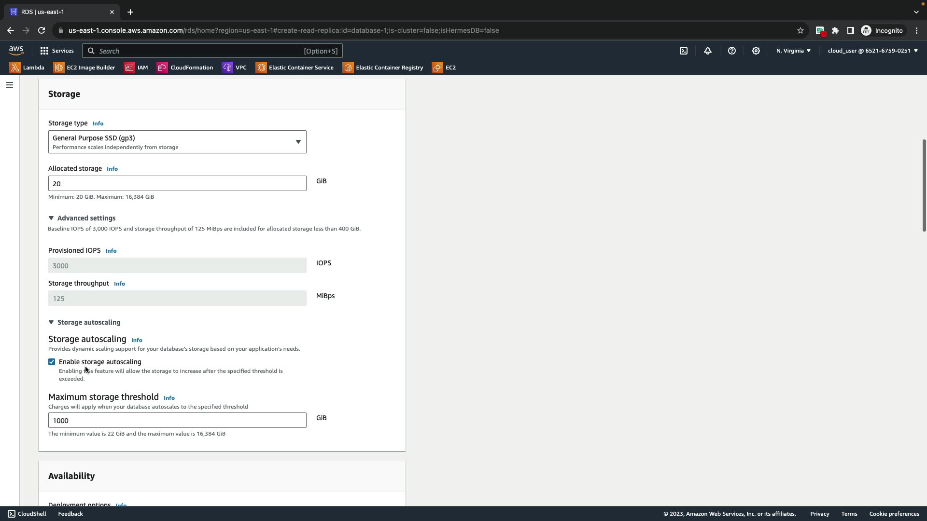Disable the Enable storage autoscaling checkbox

coord(52,362)
